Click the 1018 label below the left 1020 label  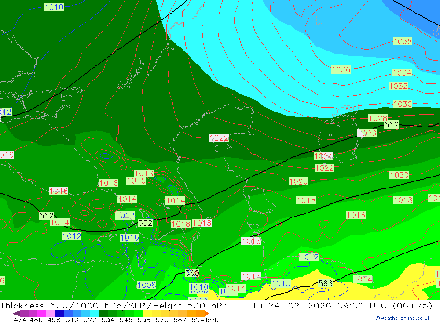[x=306, y=200]
